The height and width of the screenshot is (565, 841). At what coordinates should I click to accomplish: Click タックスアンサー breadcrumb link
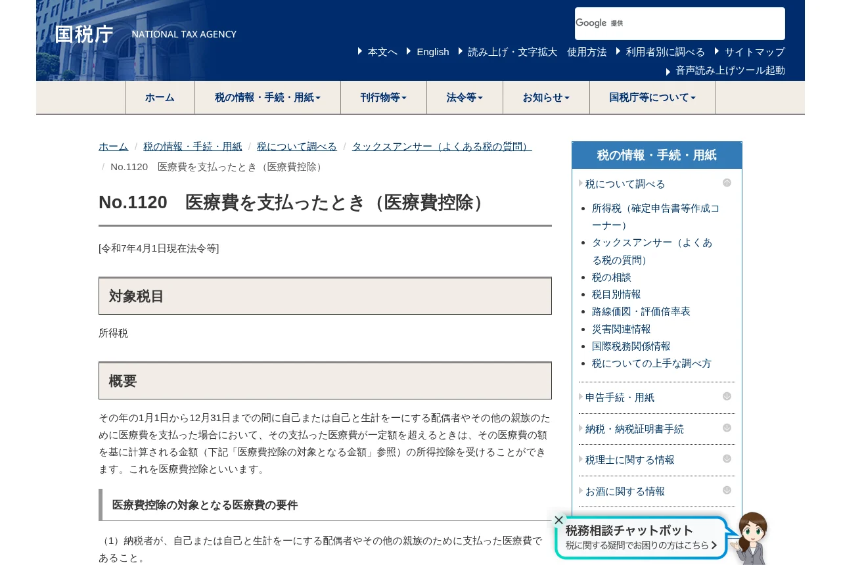(442, 147)
